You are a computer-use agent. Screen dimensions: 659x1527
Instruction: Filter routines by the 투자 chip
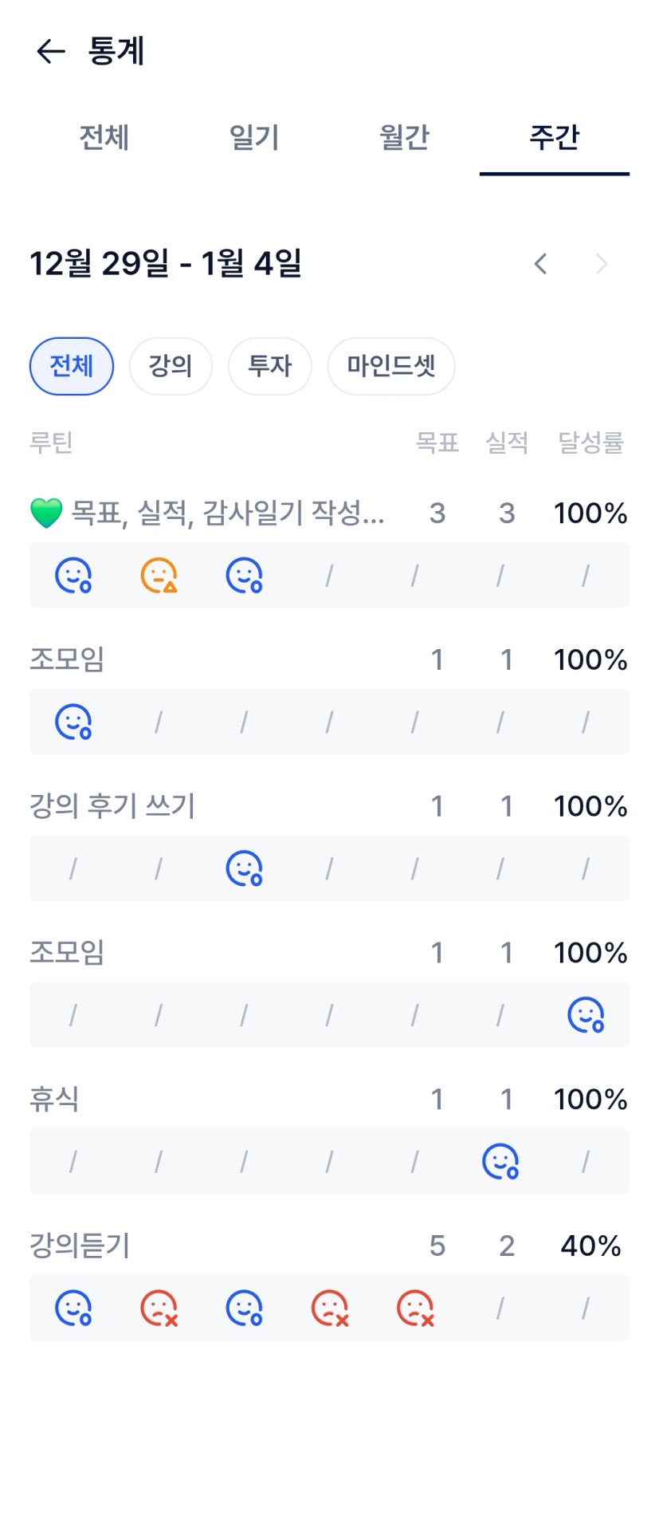coord(269,366)
